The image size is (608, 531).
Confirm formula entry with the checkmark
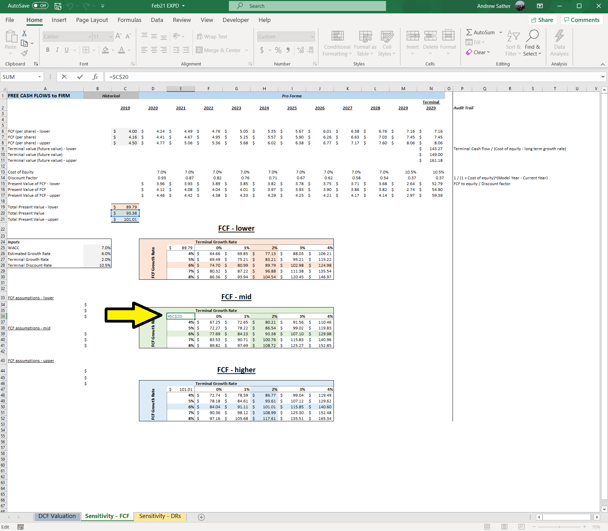(x=80, y=77)
